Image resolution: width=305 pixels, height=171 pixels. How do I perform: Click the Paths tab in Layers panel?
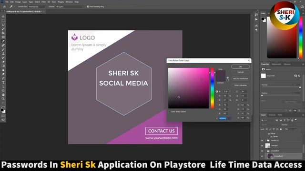click(280, 115)
